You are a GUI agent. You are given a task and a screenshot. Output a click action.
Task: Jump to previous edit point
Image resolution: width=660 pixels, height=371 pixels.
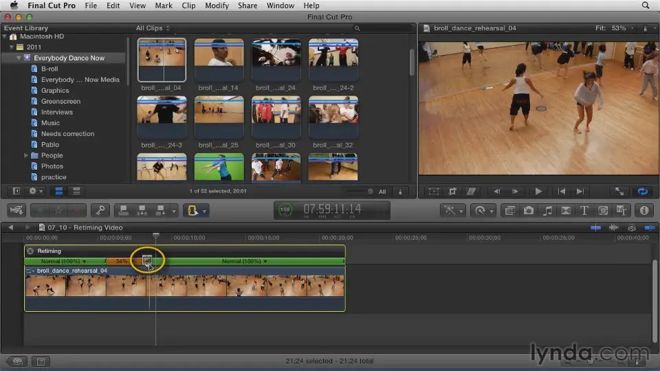coord(562,192)
